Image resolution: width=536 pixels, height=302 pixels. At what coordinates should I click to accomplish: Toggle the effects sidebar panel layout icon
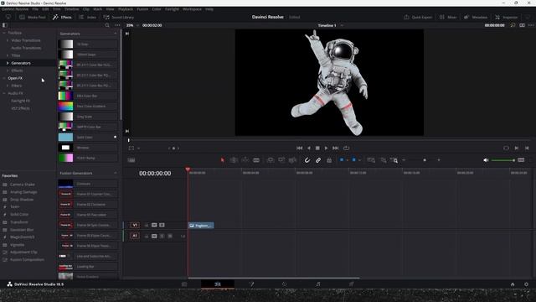coord(4,25)
